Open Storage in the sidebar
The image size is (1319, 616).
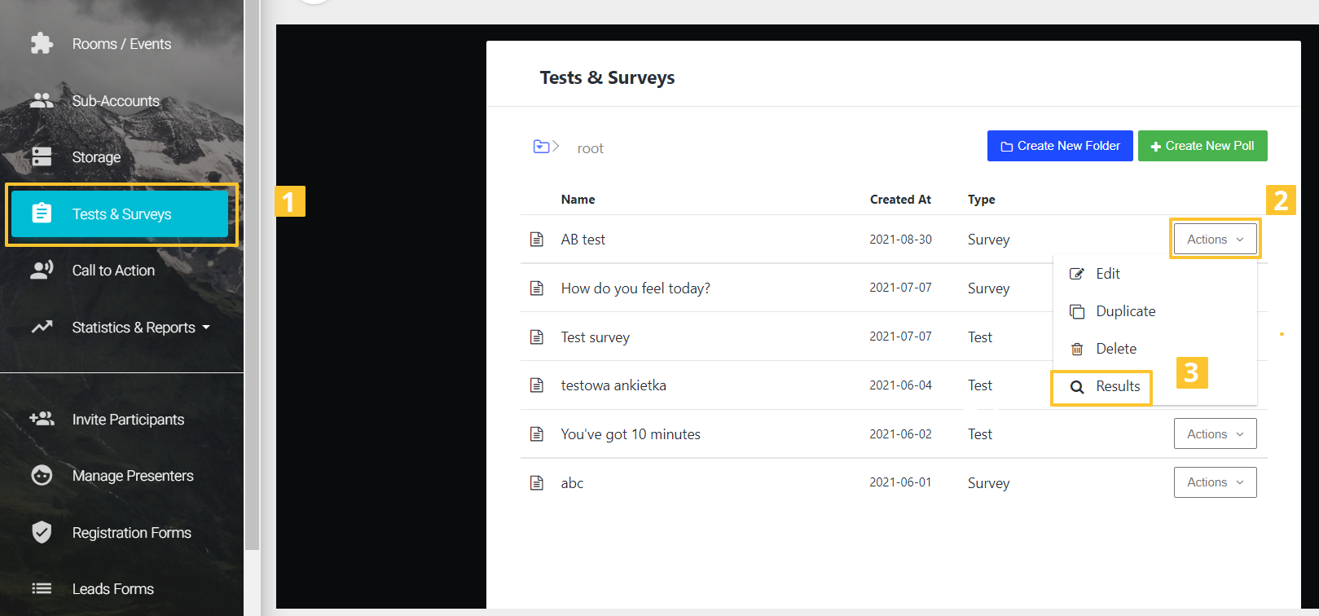tap(96, 157)
